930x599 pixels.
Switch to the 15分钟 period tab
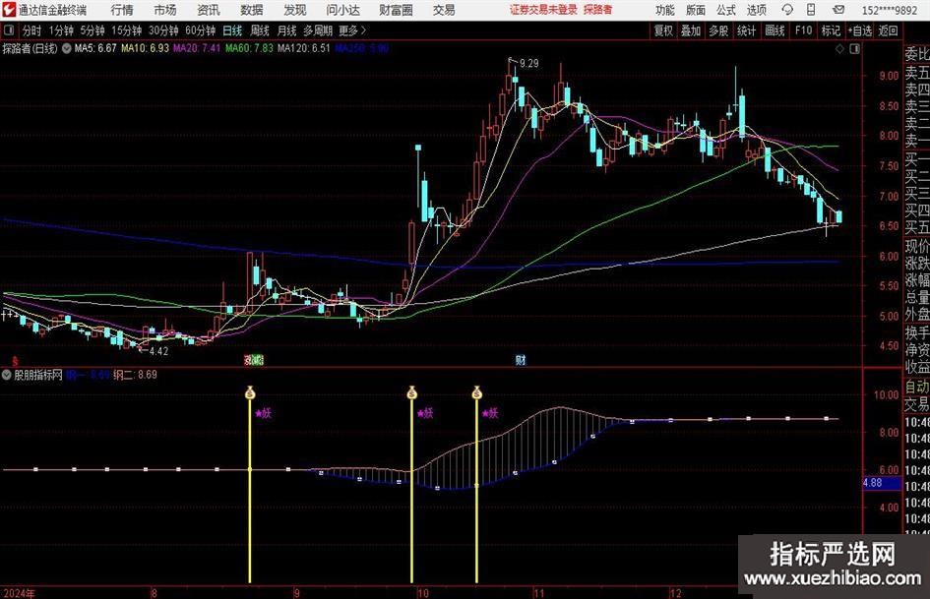(126, 30)
